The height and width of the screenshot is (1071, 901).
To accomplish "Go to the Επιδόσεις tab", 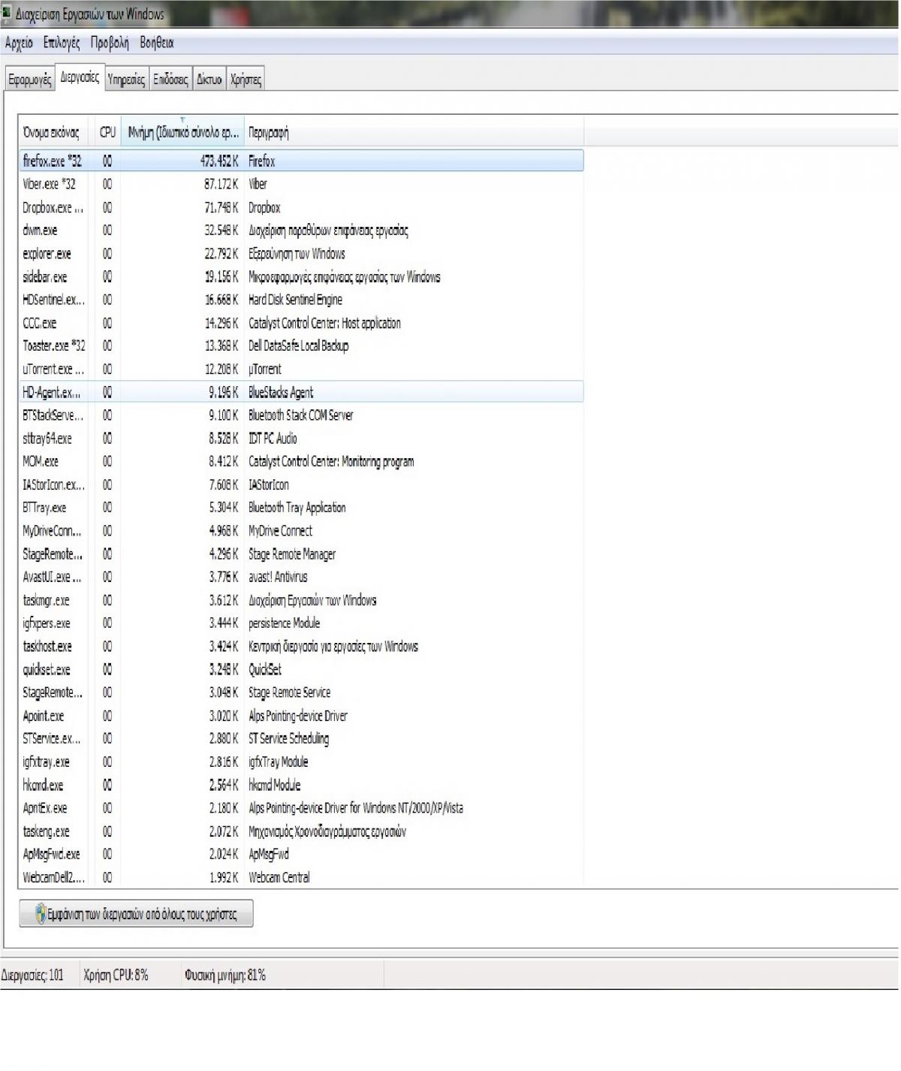I will (170, 79).
